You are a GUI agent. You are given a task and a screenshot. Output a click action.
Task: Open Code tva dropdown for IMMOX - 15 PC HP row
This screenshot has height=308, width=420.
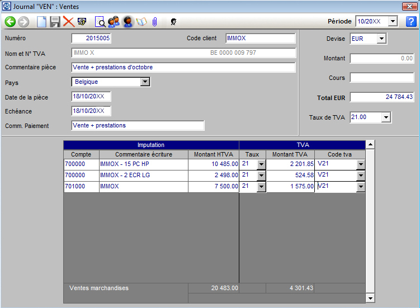point(361,164)
